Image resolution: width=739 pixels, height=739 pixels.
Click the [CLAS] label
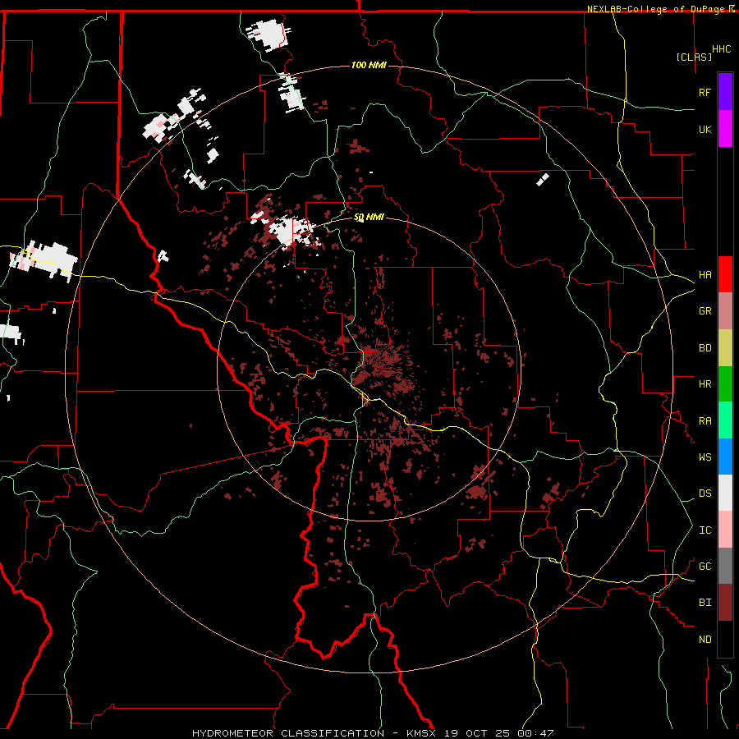[694, 57]
